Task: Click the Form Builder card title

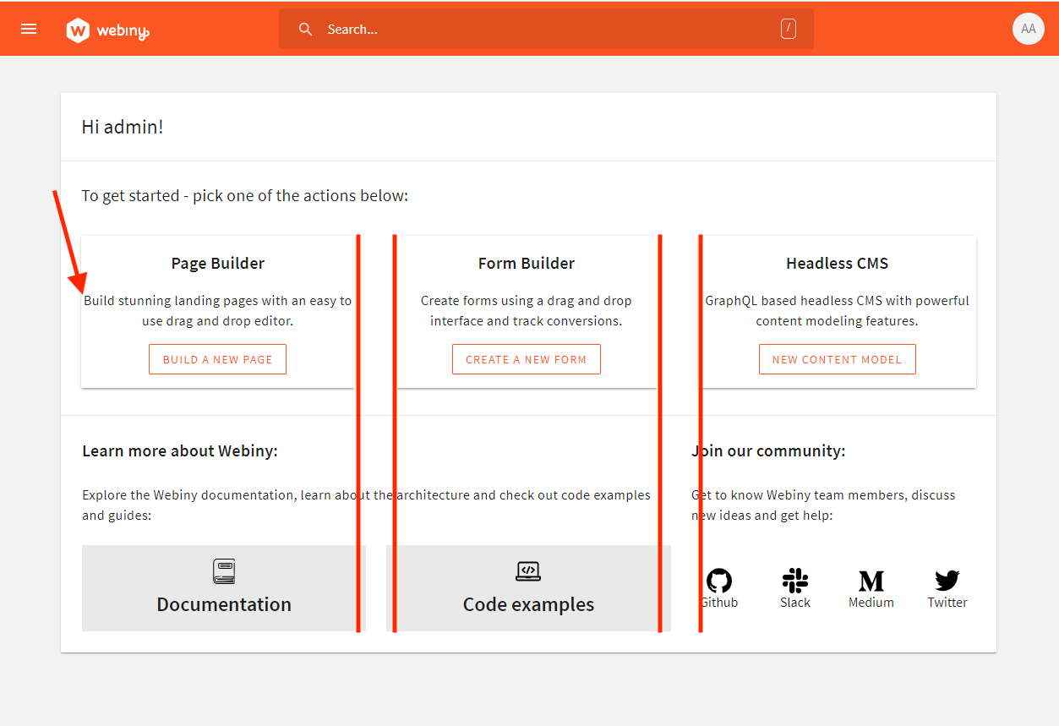Action: [527, 264]
